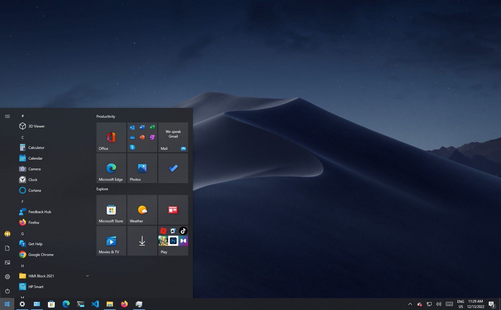The width and height of the screenshot is (501, 310).
Task: Open the Weather tile
Action: [x=142, y=210]
